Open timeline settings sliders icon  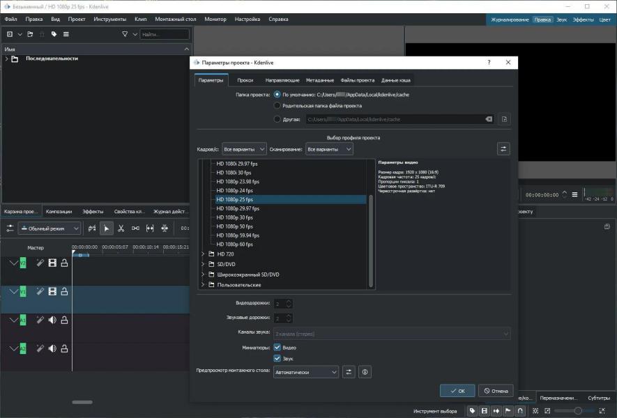click(10, 228)
